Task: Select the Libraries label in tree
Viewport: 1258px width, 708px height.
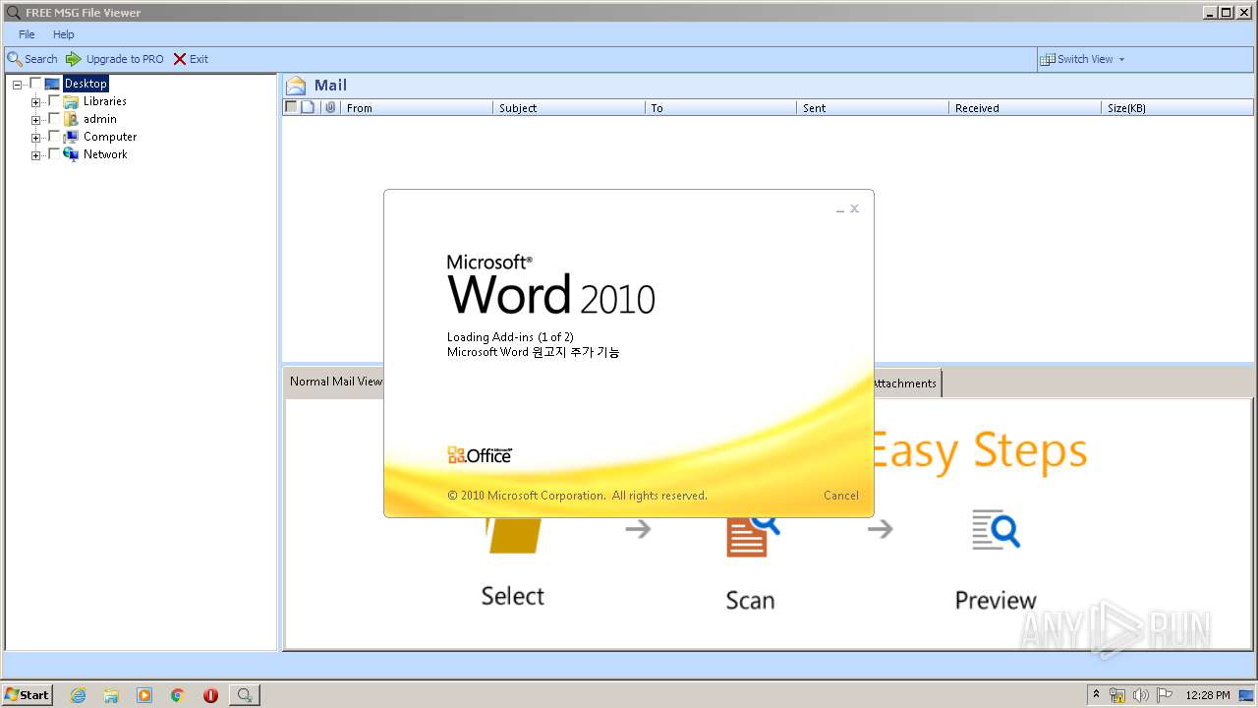Action: click(104, 101)
